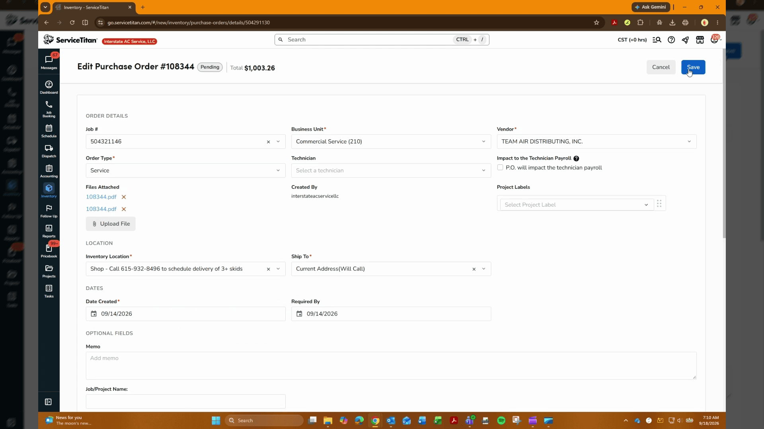The image size is (764, 429).
Task: Click into the Add memo text area
Action: (391, 365)
